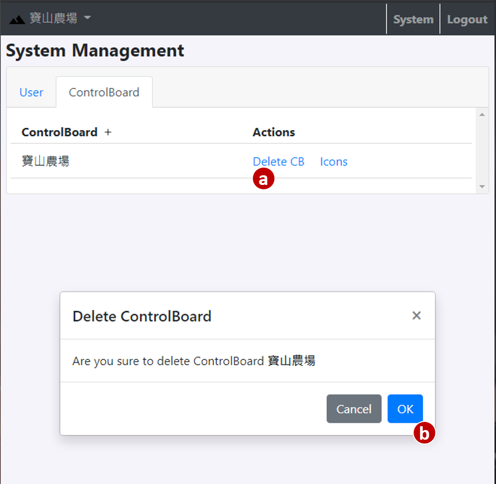
Task: Close the Delete ControlBoard dialog with X
Action: [x=416, y=315]
